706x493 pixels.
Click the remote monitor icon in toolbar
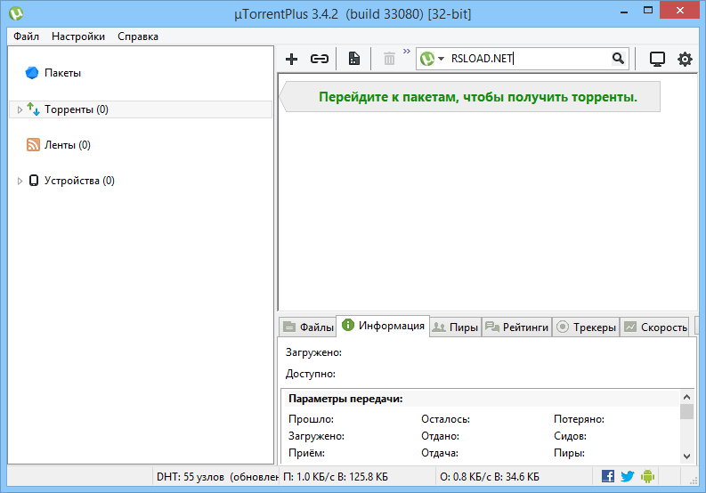click(657, 59)
